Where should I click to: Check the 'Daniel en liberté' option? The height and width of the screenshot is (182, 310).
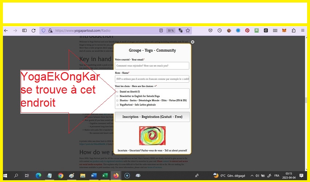pos(117,92)
